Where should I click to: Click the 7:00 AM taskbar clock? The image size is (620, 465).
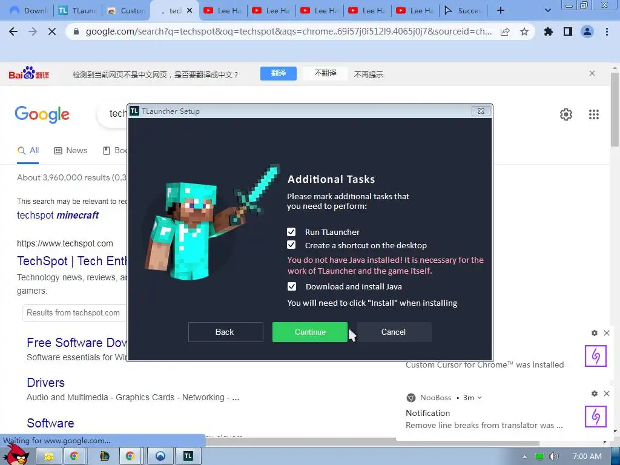pyautogui.click(x=587, y=457)
